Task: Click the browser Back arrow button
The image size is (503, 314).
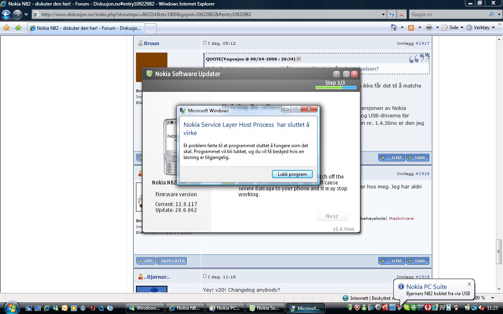Action: (6, 15)
